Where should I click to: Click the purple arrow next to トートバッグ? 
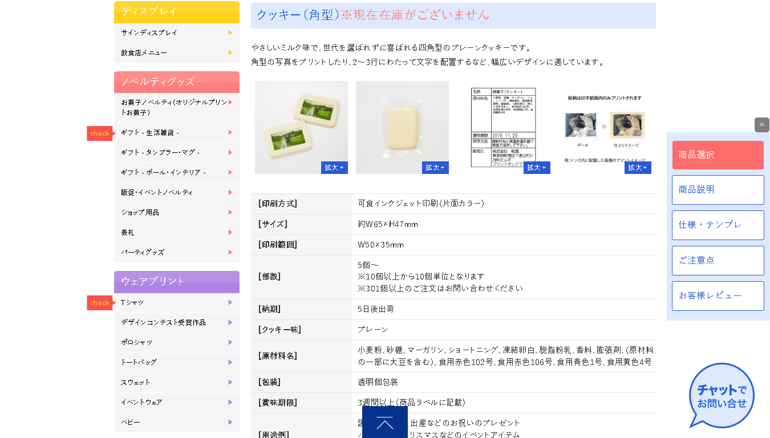[230, 362]
